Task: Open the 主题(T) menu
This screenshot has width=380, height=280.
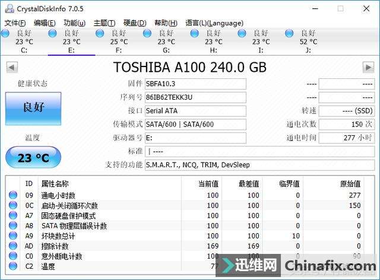Action: [104, 23]
